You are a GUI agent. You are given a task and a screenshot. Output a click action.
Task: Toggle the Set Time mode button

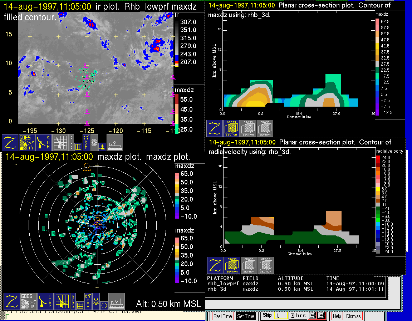246,316
